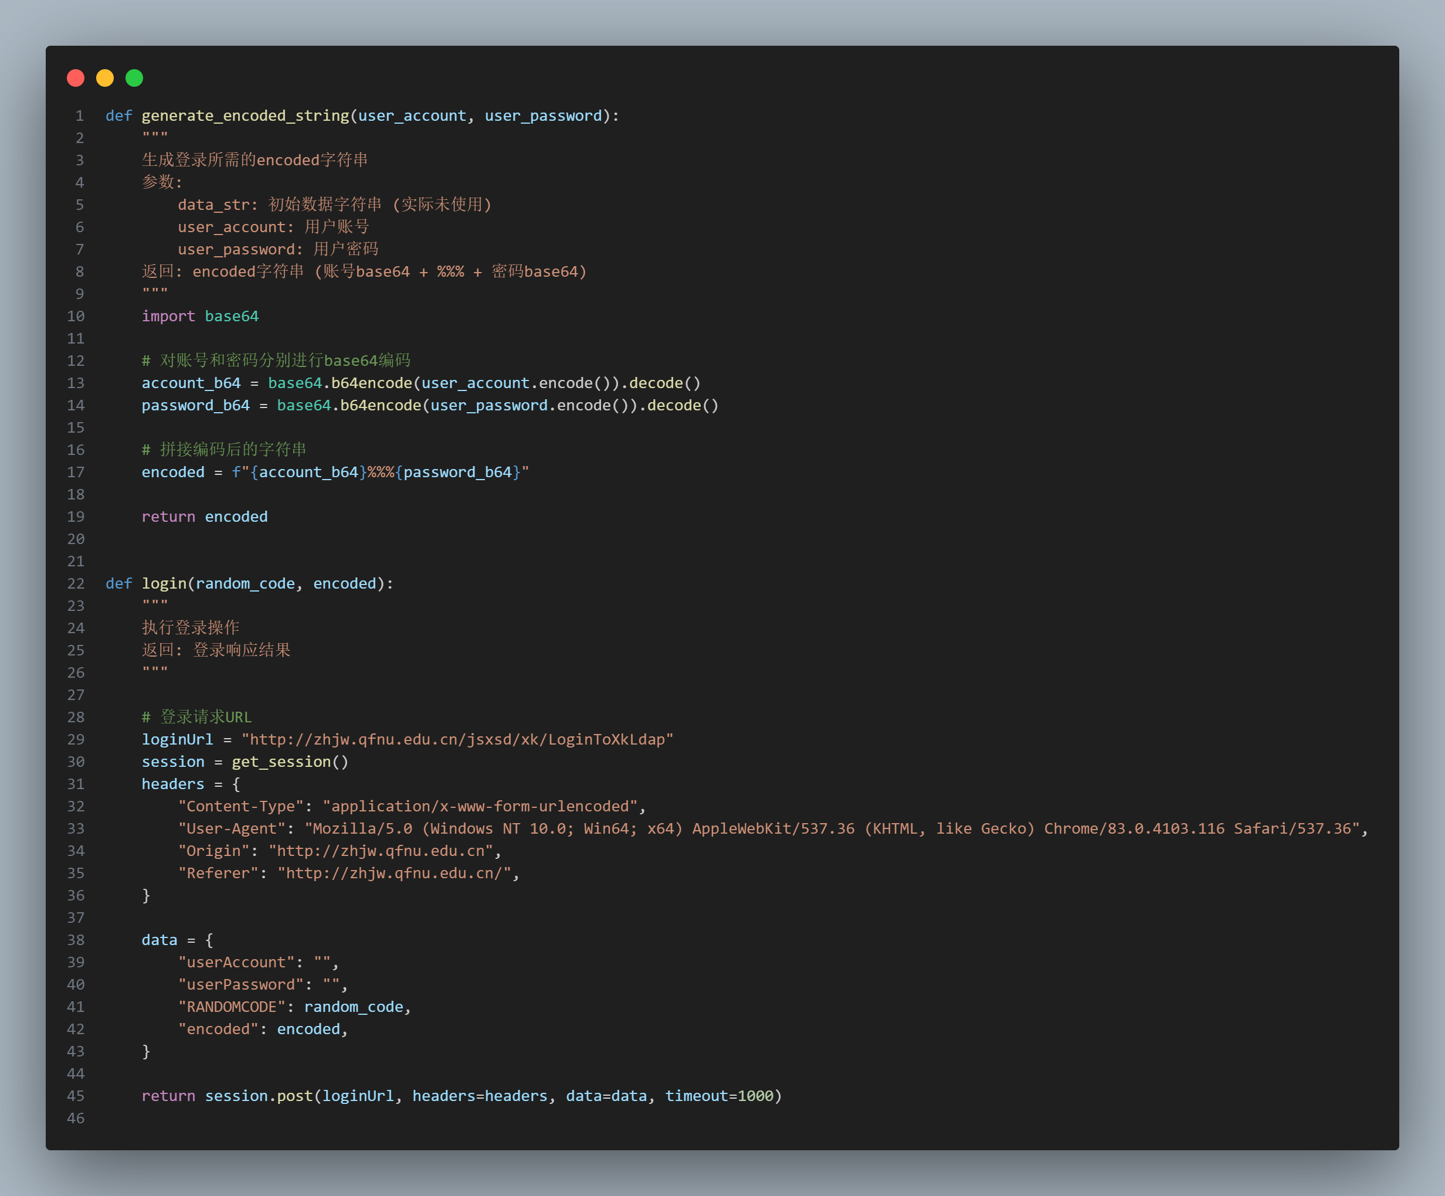
Task: Click return encoded on line 19
Action: click(204, 517)
